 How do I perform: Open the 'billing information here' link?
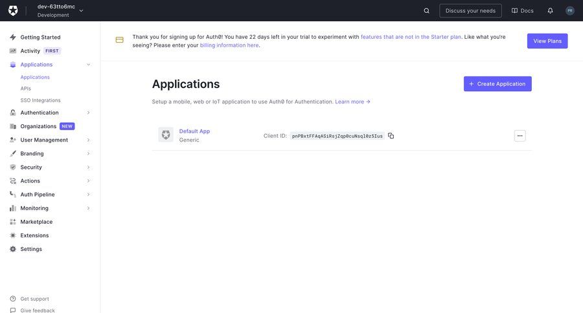pos(229,45)
